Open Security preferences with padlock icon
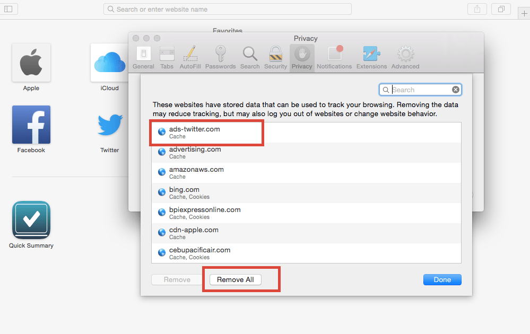530x334 pixels. tap(275, 57)
